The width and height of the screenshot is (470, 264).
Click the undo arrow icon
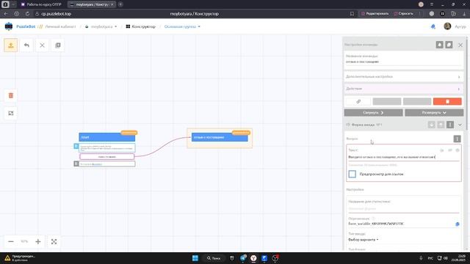[26, 45]
